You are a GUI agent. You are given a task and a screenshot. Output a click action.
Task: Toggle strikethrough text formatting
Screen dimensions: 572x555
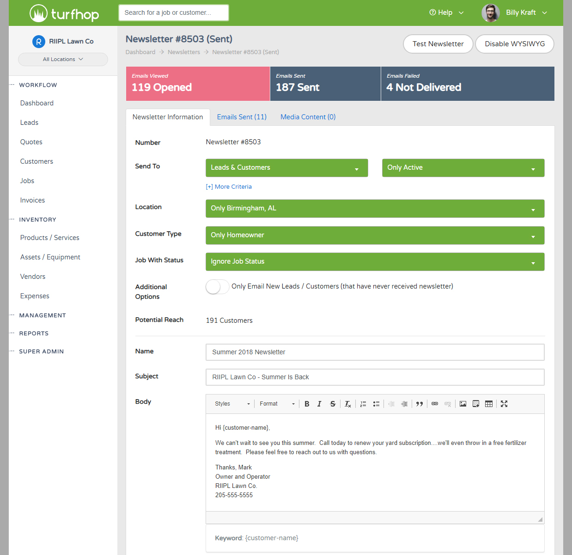(333, 404)
